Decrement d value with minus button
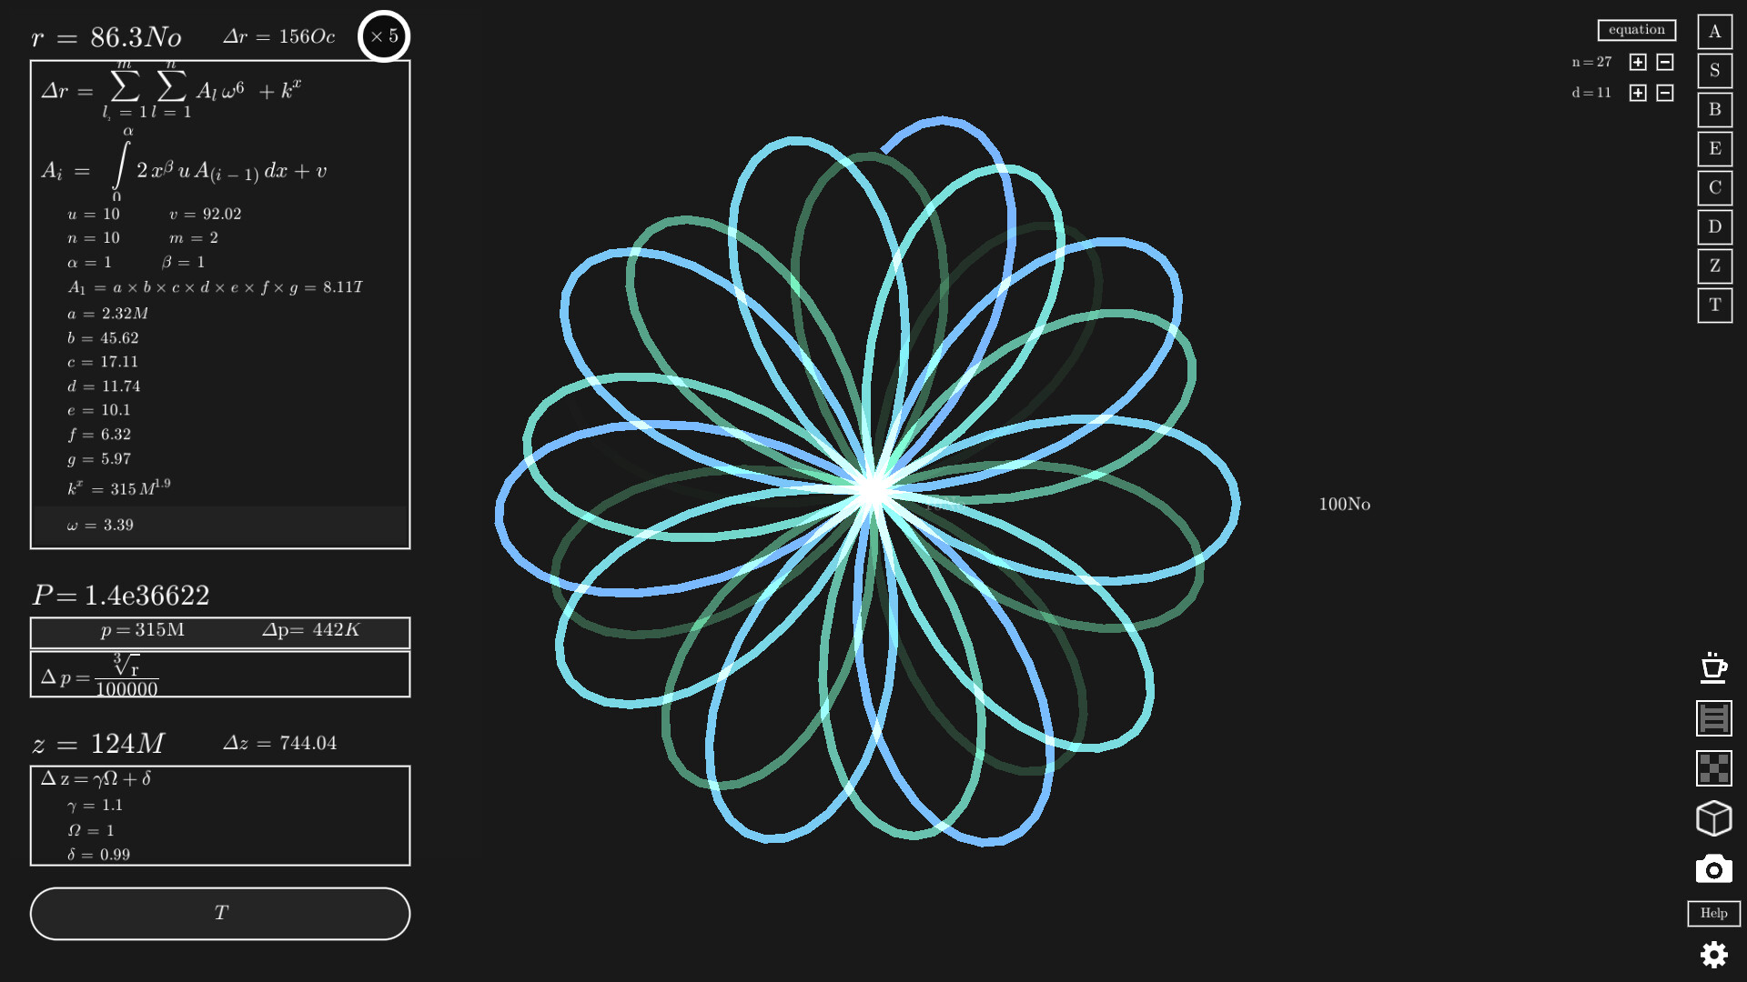The height and width of the screenshot is (982, 1747). click(1664, 93)
